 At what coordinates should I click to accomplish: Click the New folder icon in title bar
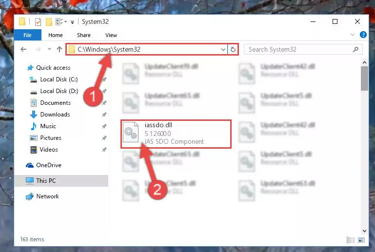(49, 22)
